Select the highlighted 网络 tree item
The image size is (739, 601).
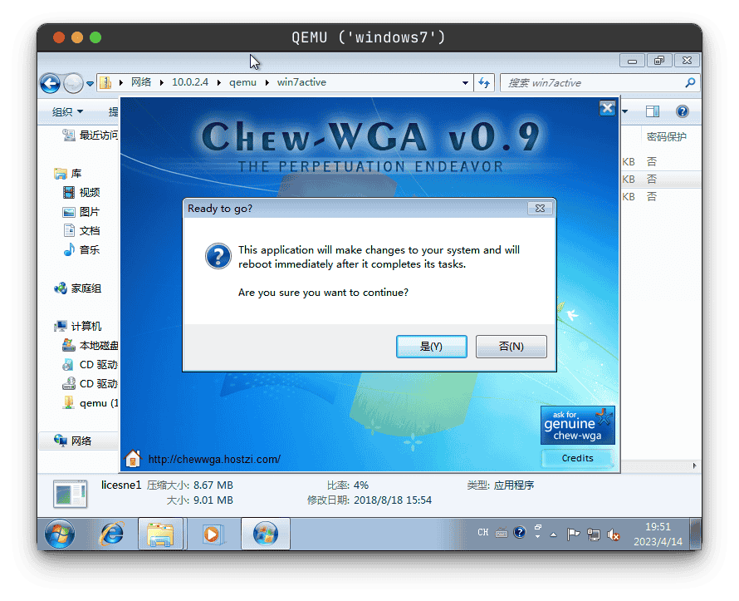pos(78,441)
